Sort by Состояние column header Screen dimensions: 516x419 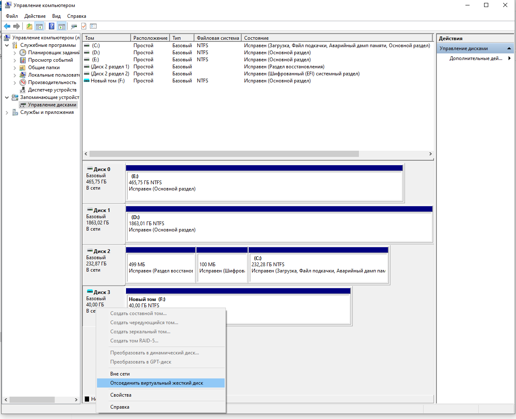click(x=337, y=38)
